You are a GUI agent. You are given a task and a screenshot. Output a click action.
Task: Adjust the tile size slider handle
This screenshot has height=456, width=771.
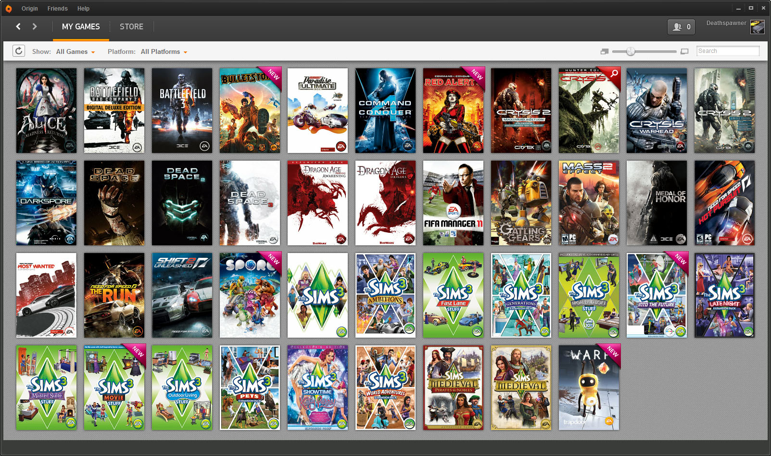(631, 51)
